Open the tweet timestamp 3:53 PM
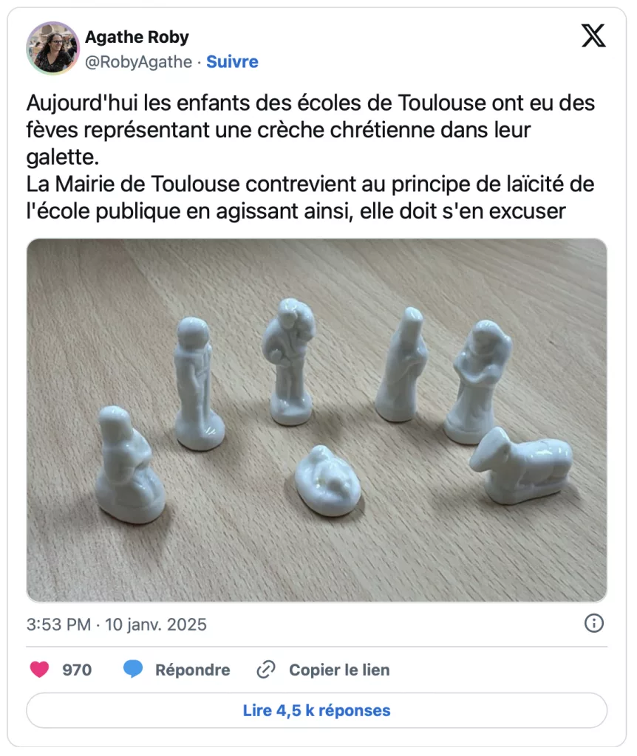637x756 pixels. point(58,625)
